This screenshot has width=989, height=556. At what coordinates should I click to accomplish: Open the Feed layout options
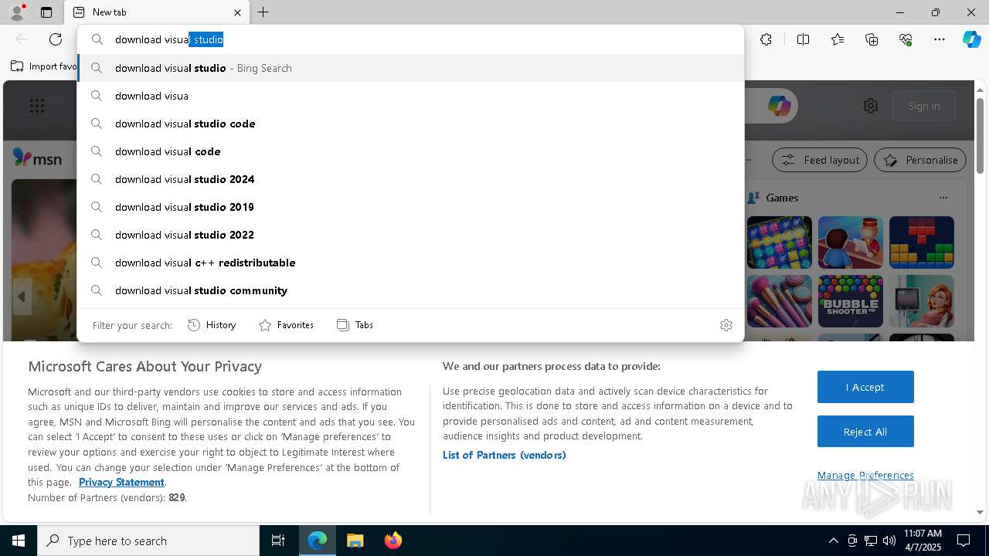click(x=820, y=160)
